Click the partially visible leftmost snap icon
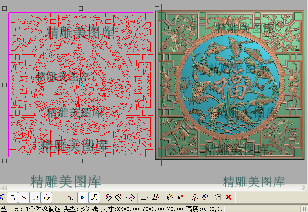The height and width of the screenshot is (212, 308). click(2, 197)
